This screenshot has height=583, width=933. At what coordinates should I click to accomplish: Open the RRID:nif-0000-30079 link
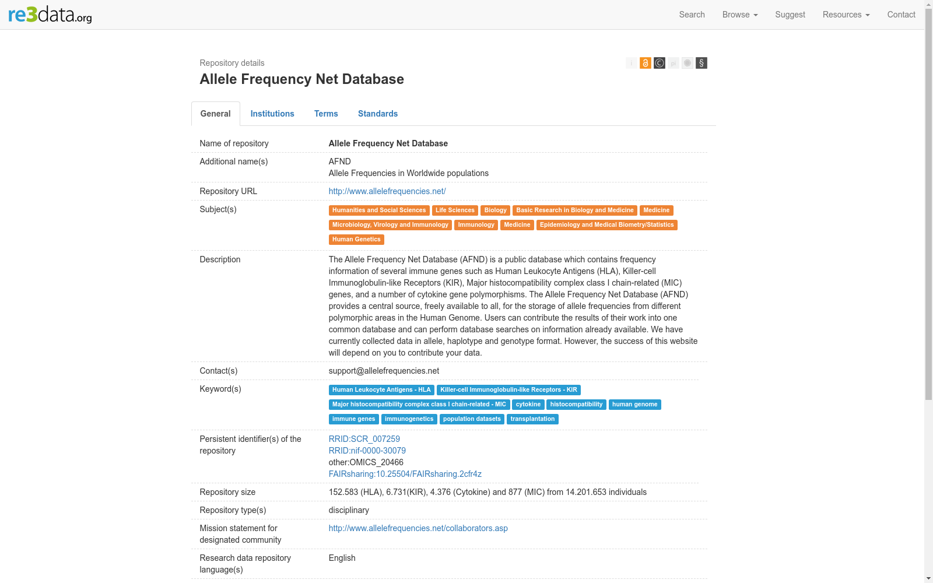(367, 451)
